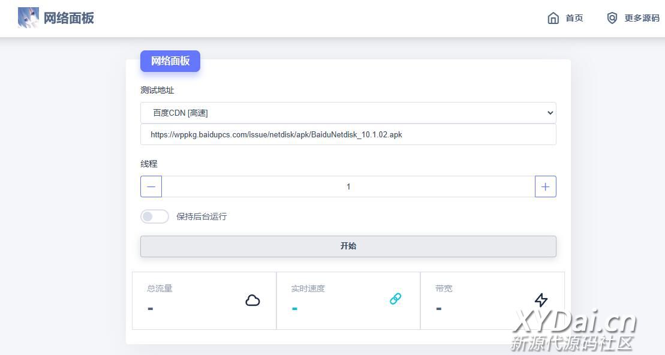Decrease thread count with minus button
The height and width of the screenshot is (355, 665).
[x=151, y=186]
